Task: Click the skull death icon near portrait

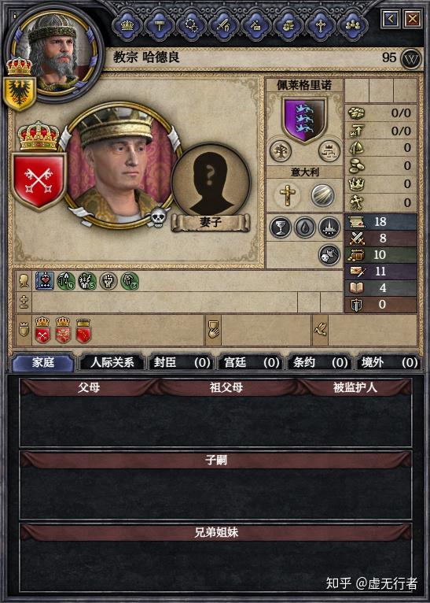Action: pos(158,218)
